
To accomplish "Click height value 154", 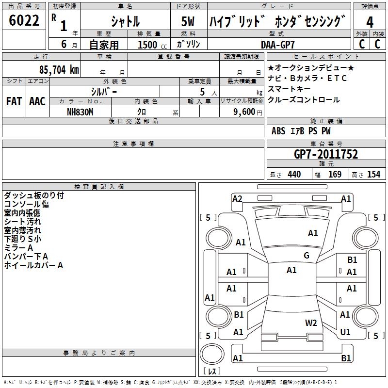I will (373, 174).
